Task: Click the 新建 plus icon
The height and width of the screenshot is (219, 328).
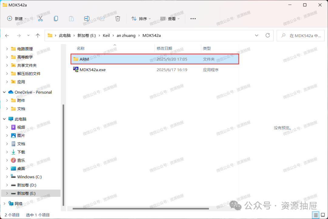Action: (x=10, y=19)
